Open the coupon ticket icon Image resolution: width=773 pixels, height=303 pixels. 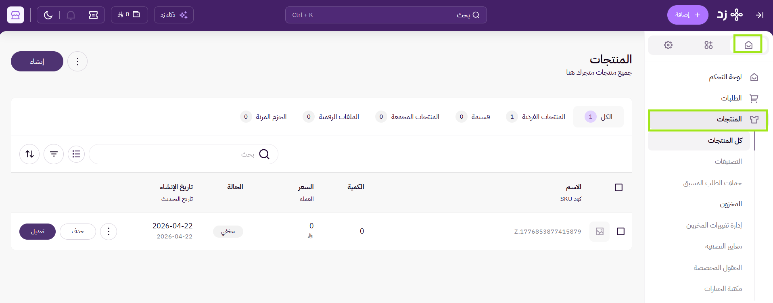pyautogui.click(x=93, y=15)
